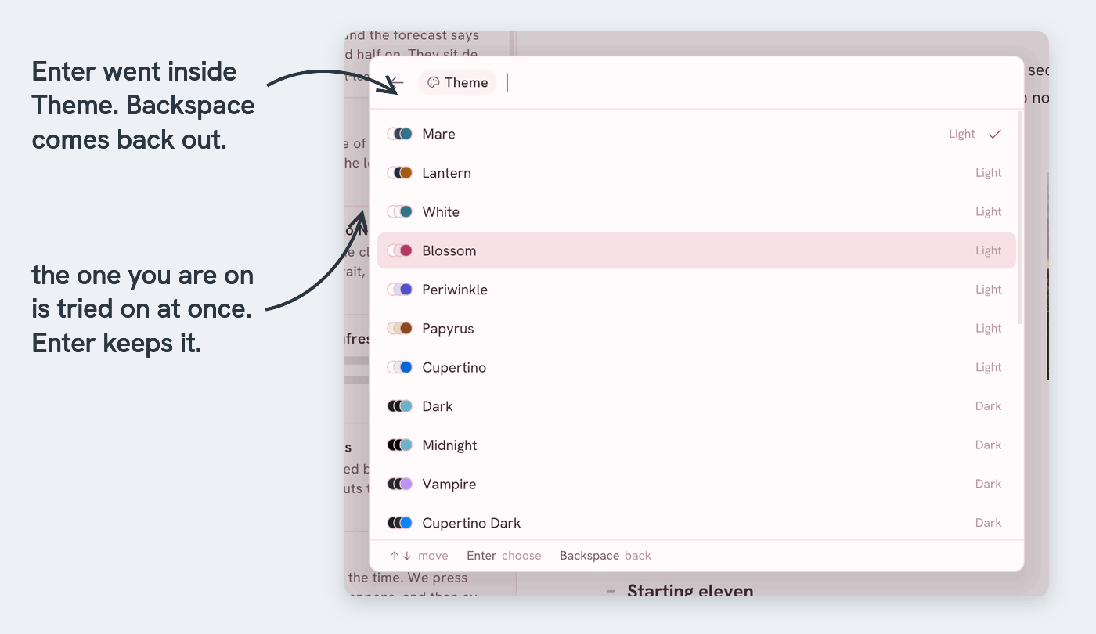This screenshot has width=1096, height=634.
Task: Click the Cupertino label in light themes
Action: coord(454,367)
